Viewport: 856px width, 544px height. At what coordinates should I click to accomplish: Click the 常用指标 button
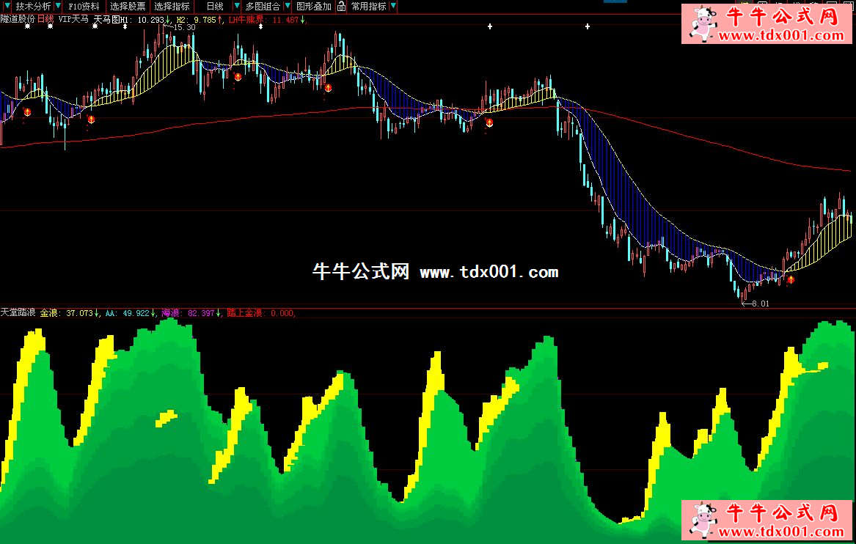pyautogui.click(x=368, y=7)
